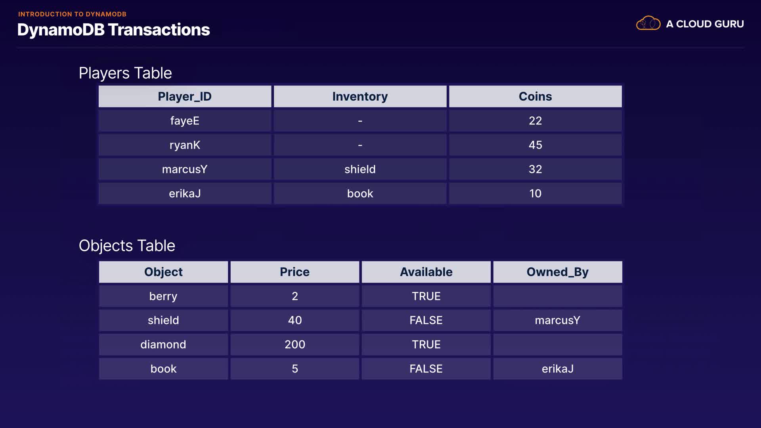
Task: Select the DynamoDB Transactions slide title
Action: [x=113, y=30]
